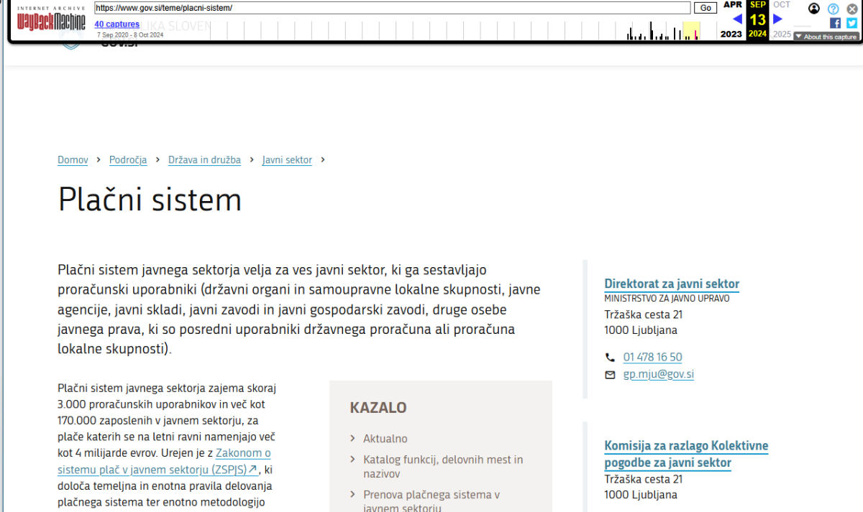Go to next capture with right arrow

tap(777, 19)
